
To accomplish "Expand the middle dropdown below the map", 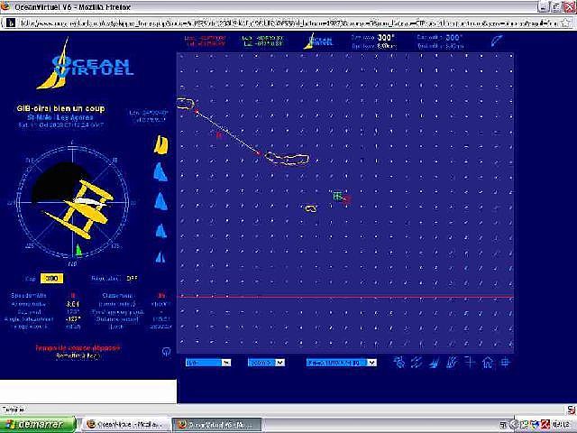I will tap(267, 363).
